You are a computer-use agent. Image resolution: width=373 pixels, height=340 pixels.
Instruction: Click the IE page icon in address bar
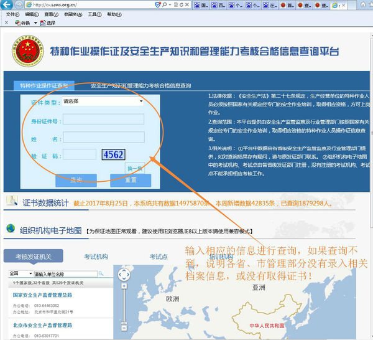[x=29, y=5]
